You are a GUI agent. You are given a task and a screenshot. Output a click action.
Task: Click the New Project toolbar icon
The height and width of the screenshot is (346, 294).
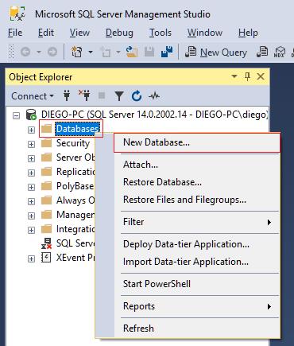76,52
